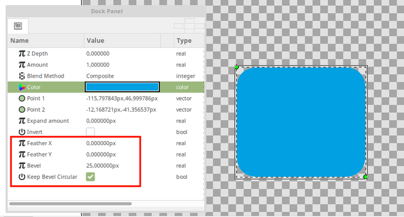Image resolution: width=404 pixels, height=217 pixels.
Task: Uncheck Keep Bevel Circular checkbox
Action: [91, 177]
